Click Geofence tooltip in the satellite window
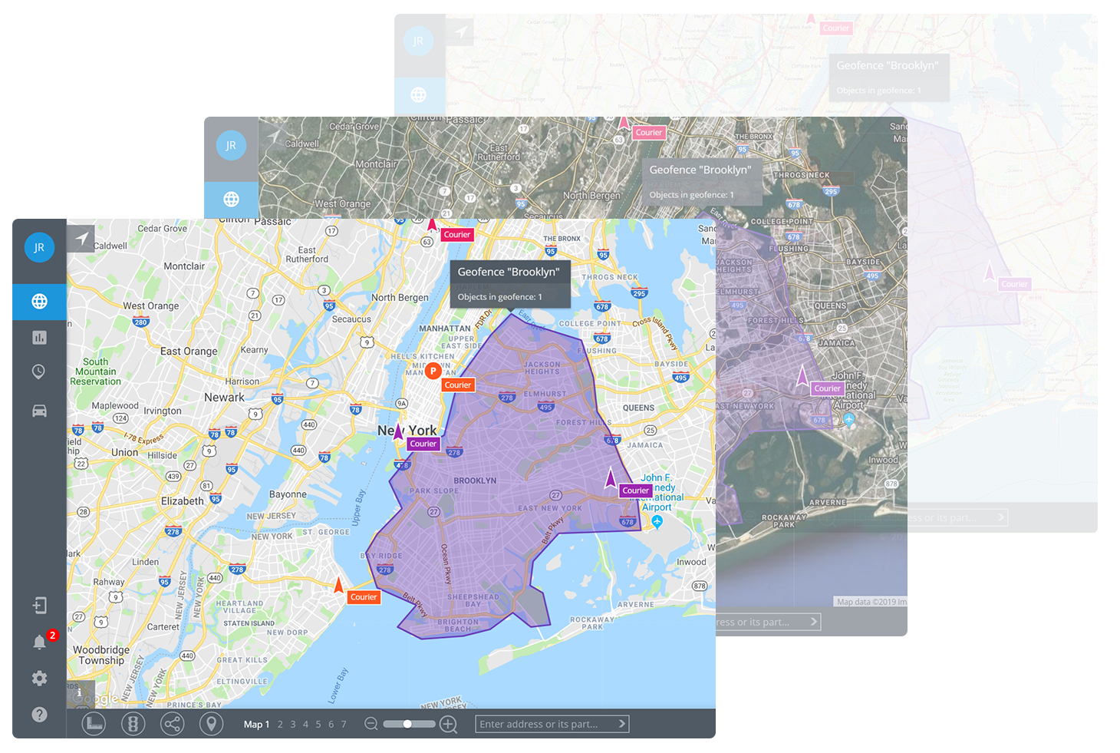 tap(702, 181)
